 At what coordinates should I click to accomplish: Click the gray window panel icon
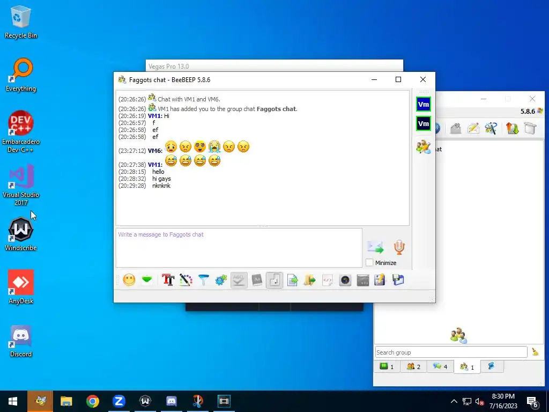[363, 280]
